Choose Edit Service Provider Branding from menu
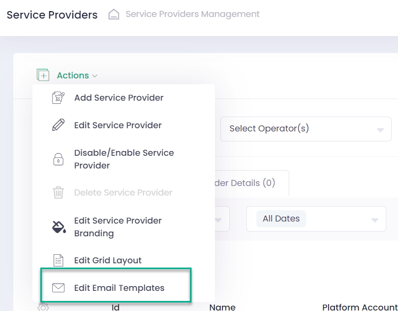 click(118, 227)
